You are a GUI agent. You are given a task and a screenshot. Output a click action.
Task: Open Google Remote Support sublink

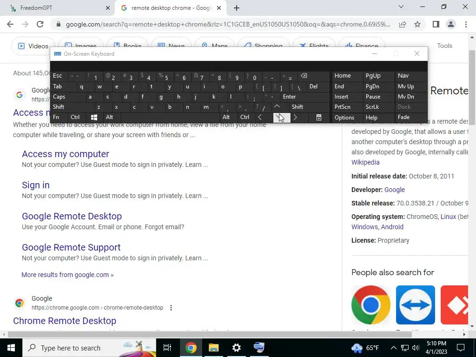tap(71, 247)
